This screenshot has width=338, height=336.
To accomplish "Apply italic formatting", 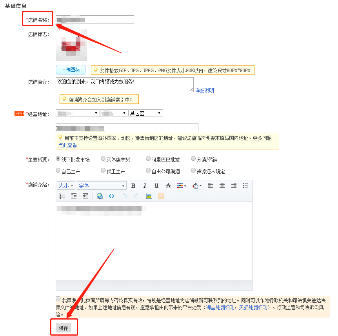I will (x=144, y=186).
